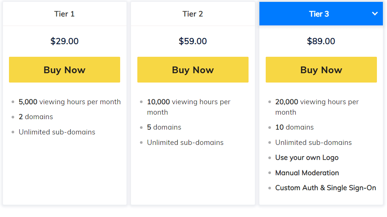
Task: Click the $59.00 price label
Action: 193,41
